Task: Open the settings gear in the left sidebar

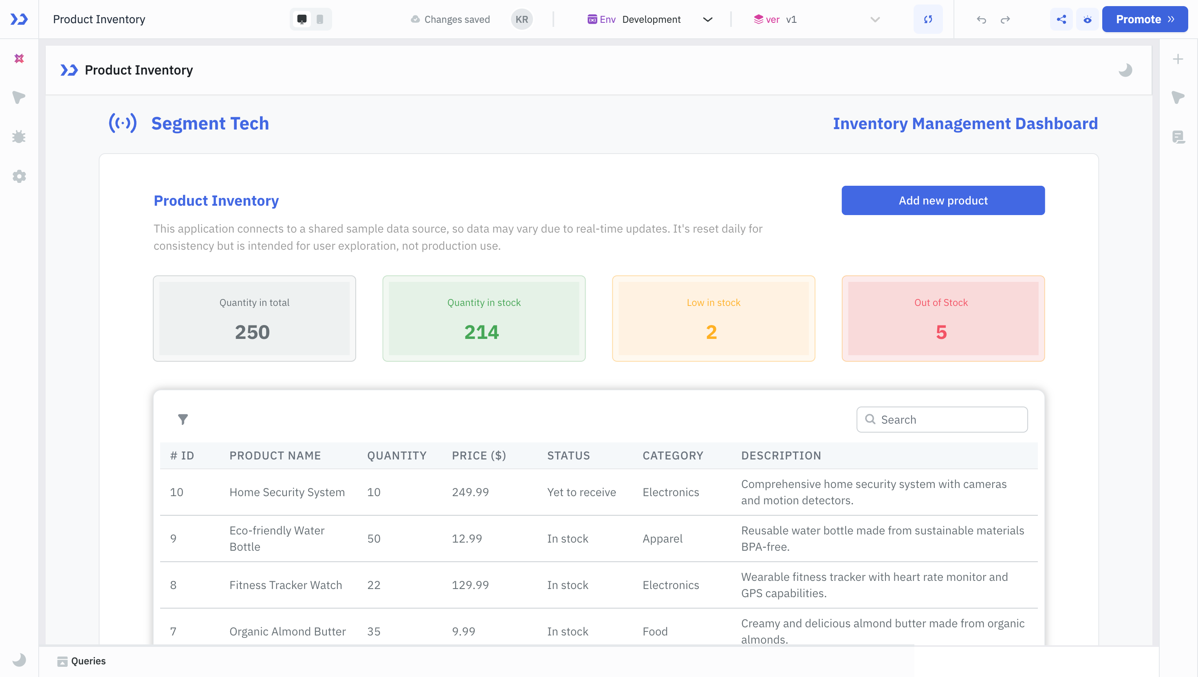Action: click(19, 176)
